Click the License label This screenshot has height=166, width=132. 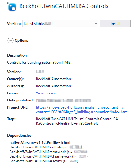pyautogui.click(x=14, y=93)
